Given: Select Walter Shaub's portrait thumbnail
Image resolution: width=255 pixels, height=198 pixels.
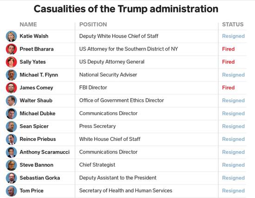Looking at the screenshot, I should (11, 101).
